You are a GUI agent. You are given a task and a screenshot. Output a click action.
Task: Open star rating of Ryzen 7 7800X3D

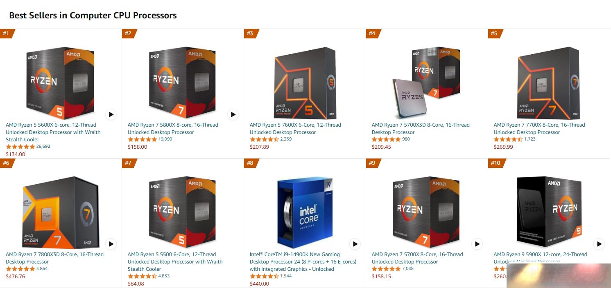[20, 269]
